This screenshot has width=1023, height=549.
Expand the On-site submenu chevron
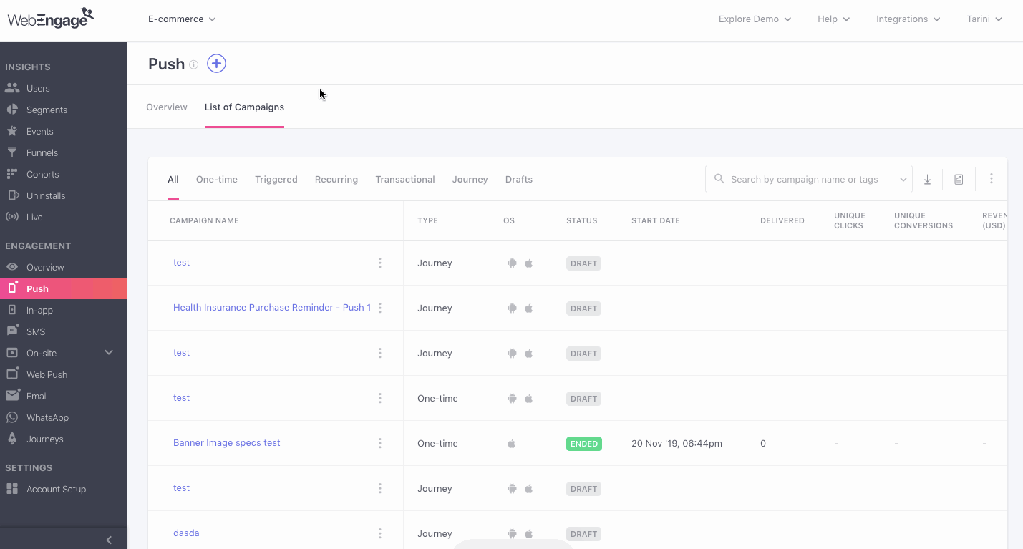pos(109,352)
